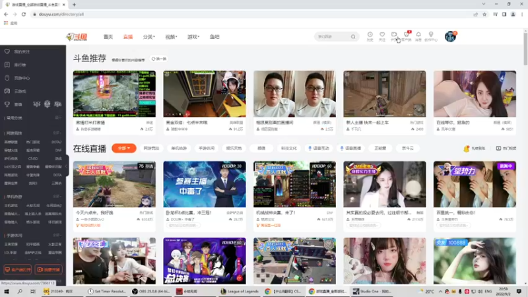Viewport: 528px width, 297px height.
Task: Open the client download icon with red badge
Action: 407,34
